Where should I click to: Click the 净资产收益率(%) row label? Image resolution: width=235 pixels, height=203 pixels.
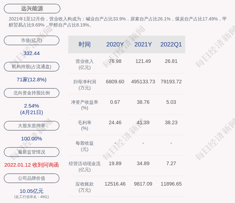click(85, 105)
